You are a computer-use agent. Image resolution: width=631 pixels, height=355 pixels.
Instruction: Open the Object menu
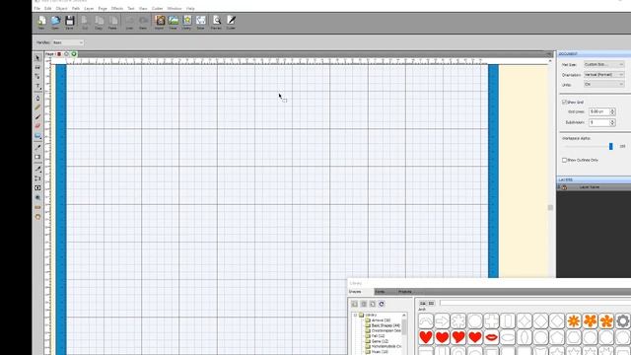tap(61, 9)
